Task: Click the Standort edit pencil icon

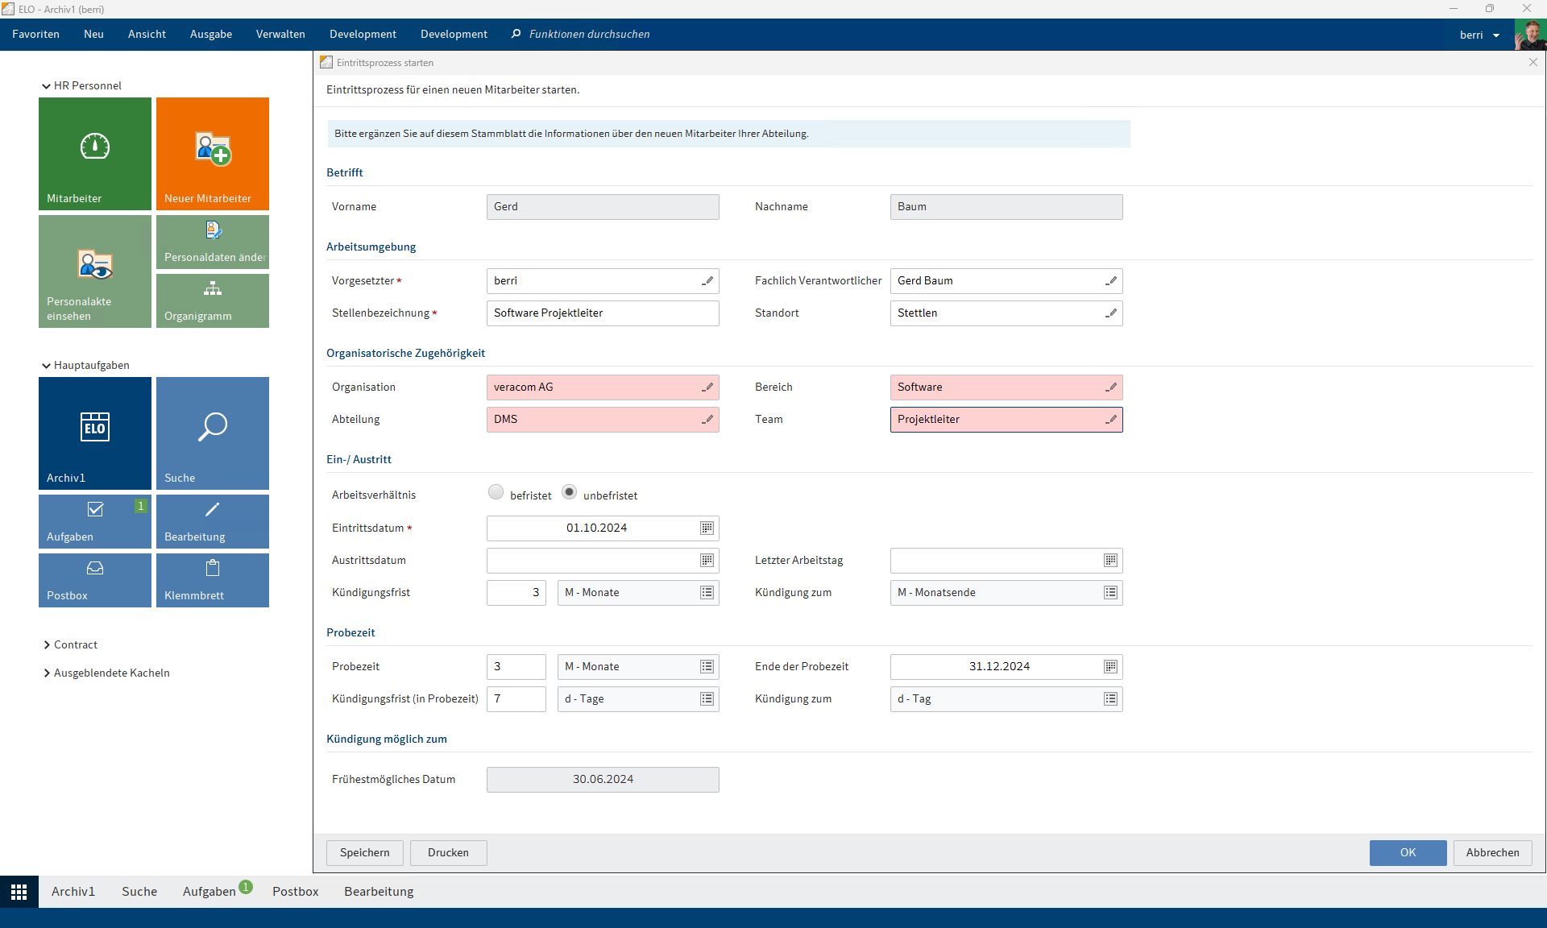Action: [x=1111, y=313]
